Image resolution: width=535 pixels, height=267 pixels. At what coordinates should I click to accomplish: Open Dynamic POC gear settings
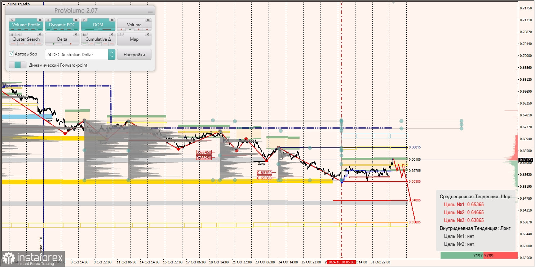(76, 20)
